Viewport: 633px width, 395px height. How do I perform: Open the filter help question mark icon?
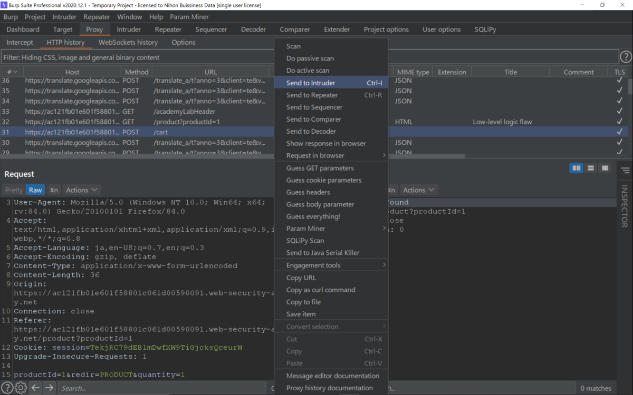(x=626, y=57)
